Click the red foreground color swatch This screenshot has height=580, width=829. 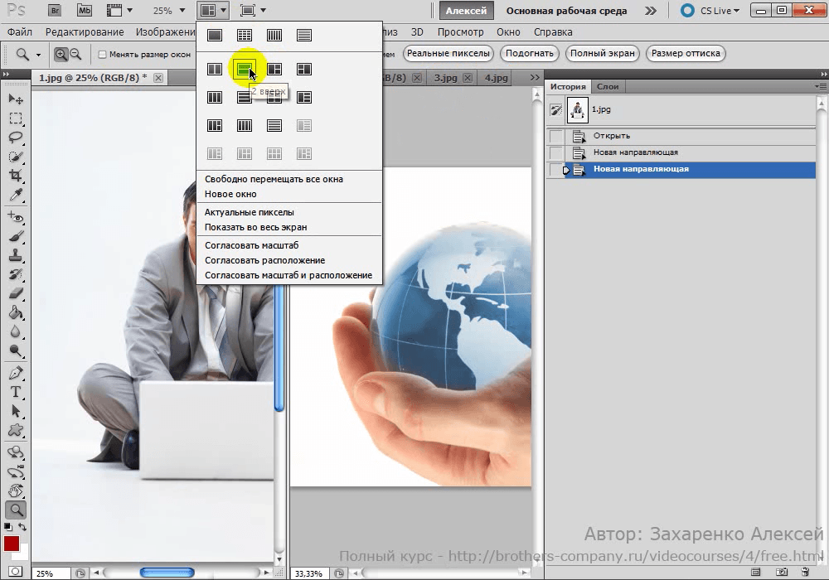(x=12, y=544)
